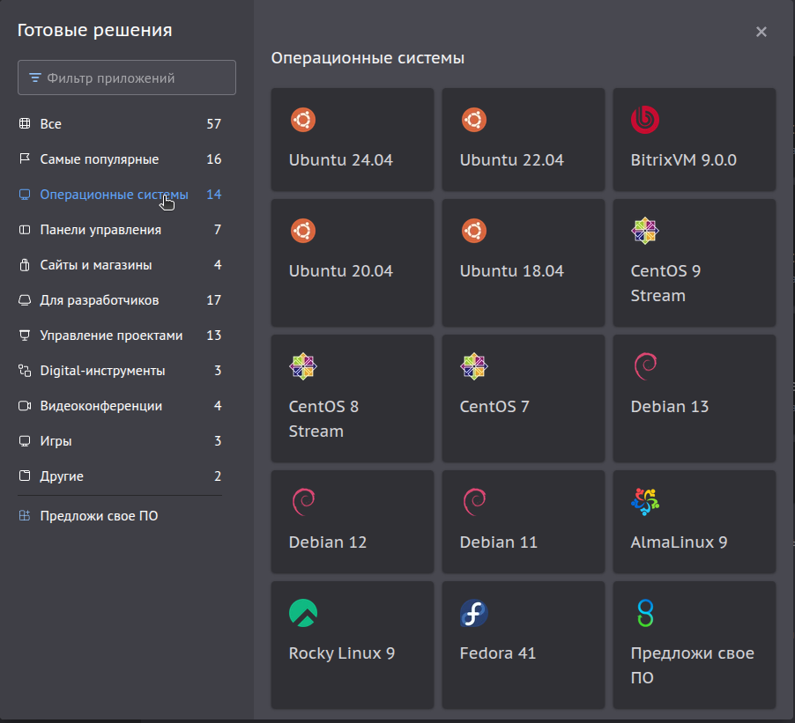Click the monitor icon beside Игры
The height and width of the screenshot is (723, 795).
point(25,441)
